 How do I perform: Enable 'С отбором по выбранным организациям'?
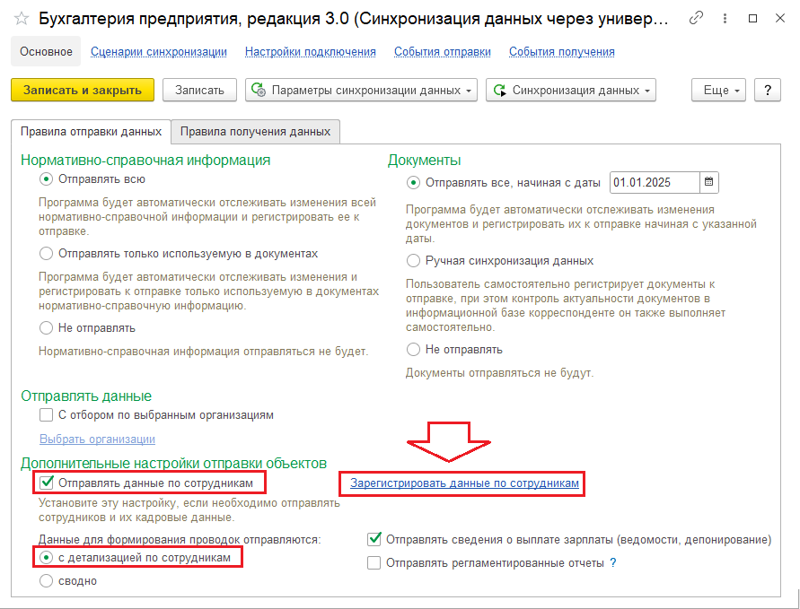point(46,415)
